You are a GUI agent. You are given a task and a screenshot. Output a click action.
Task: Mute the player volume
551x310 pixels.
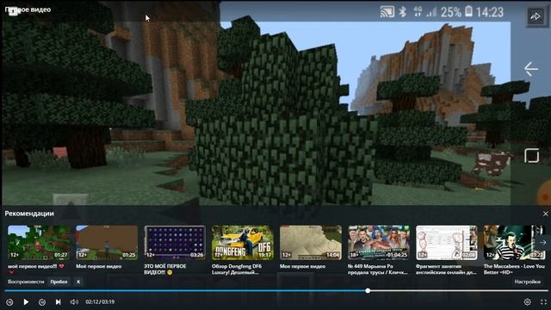(74, 302)
